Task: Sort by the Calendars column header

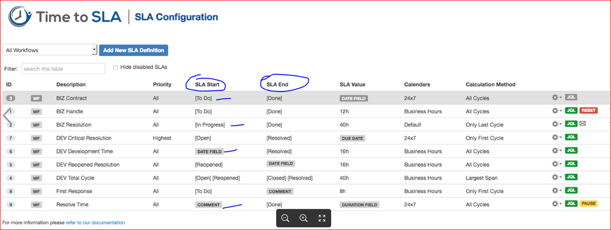Action: [418, 84]
